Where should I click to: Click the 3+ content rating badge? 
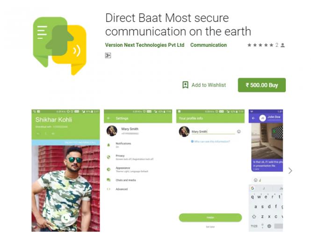[x=108, y=55]
